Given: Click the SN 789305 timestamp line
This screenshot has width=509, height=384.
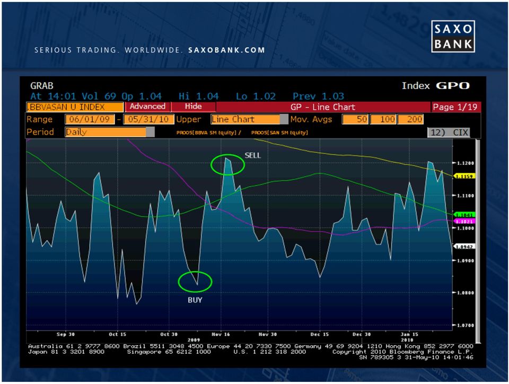Looking at the screenshot, I should 416,357.
